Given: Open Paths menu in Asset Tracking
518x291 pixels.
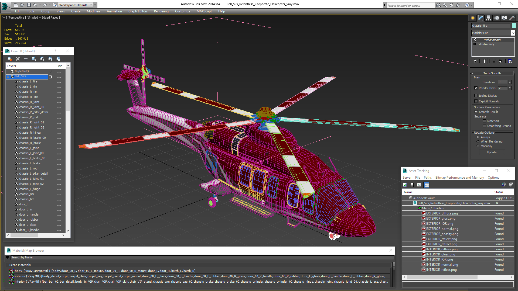Looking at the screenshot, I should [x=428, y=178].
